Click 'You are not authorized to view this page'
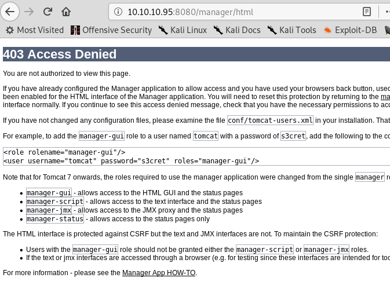 click(67, 74)
